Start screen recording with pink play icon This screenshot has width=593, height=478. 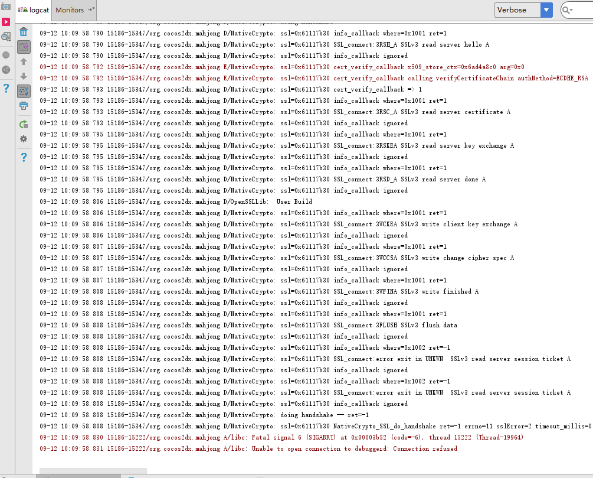pos(6,22)
